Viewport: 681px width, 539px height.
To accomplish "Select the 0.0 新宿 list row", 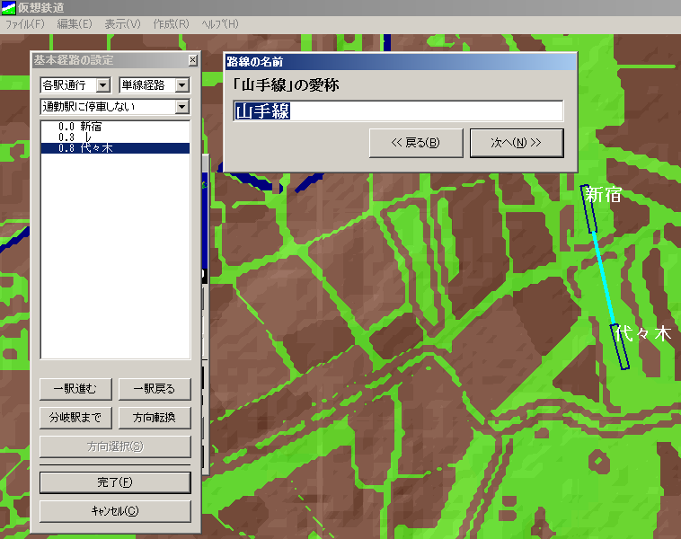I will [115, 127].
